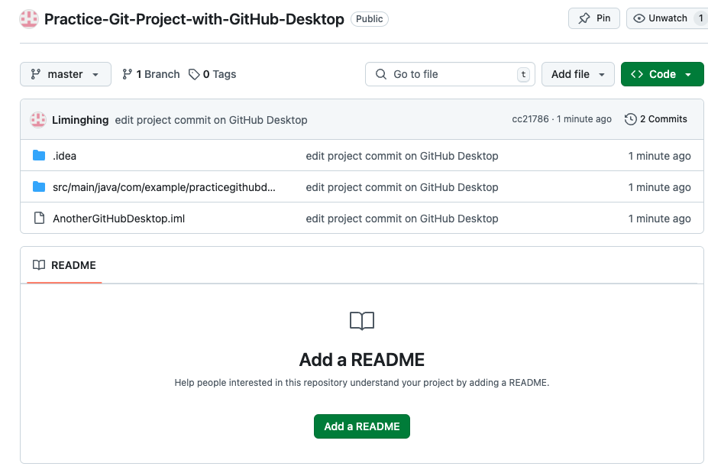This screenshot has width=708, height=473.
Task: Open the Practice-Git-Project-with-GitHub-Desktop repository title
Action: (x=194, y=19)
